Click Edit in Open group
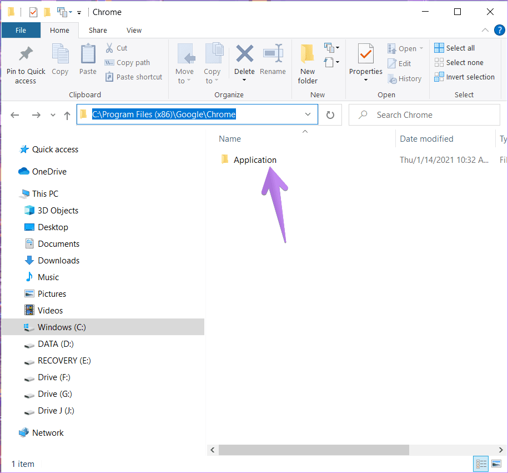This screenshot has height=473, width=508. (400, 63)
